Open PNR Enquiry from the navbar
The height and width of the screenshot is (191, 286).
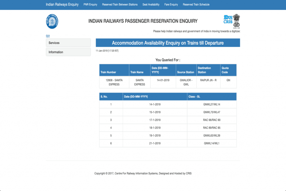coord(90,4)
